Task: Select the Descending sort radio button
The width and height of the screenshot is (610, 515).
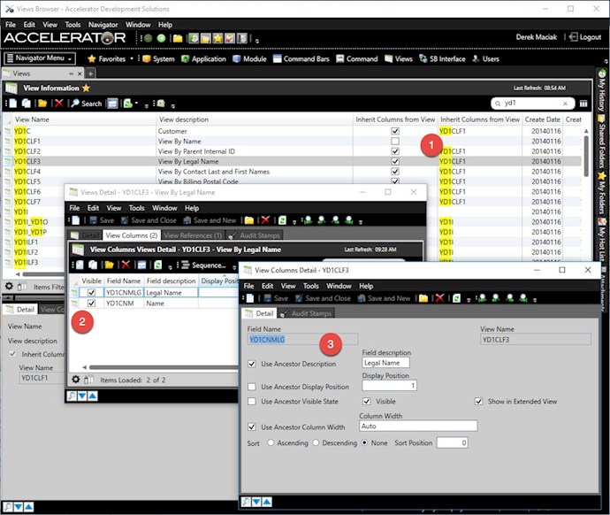Action: point(316,443)
